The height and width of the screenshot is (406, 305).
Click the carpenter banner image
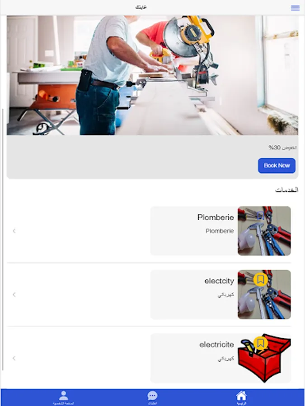153,75
